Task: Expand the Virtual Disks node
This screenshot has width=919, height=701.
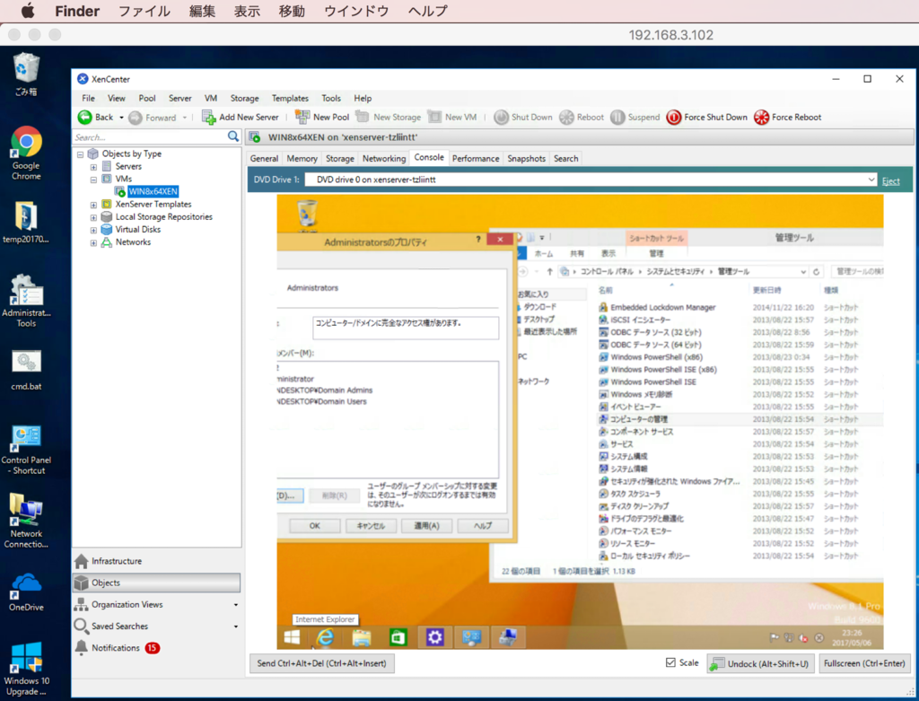Action: click(x=93, y=231)
